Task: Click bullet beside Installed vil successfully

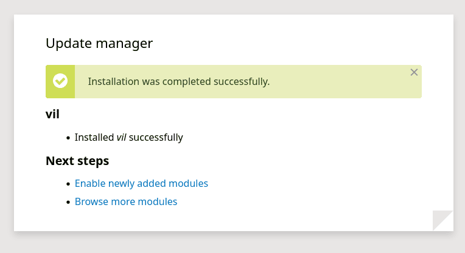Action: tap(68, 138)
